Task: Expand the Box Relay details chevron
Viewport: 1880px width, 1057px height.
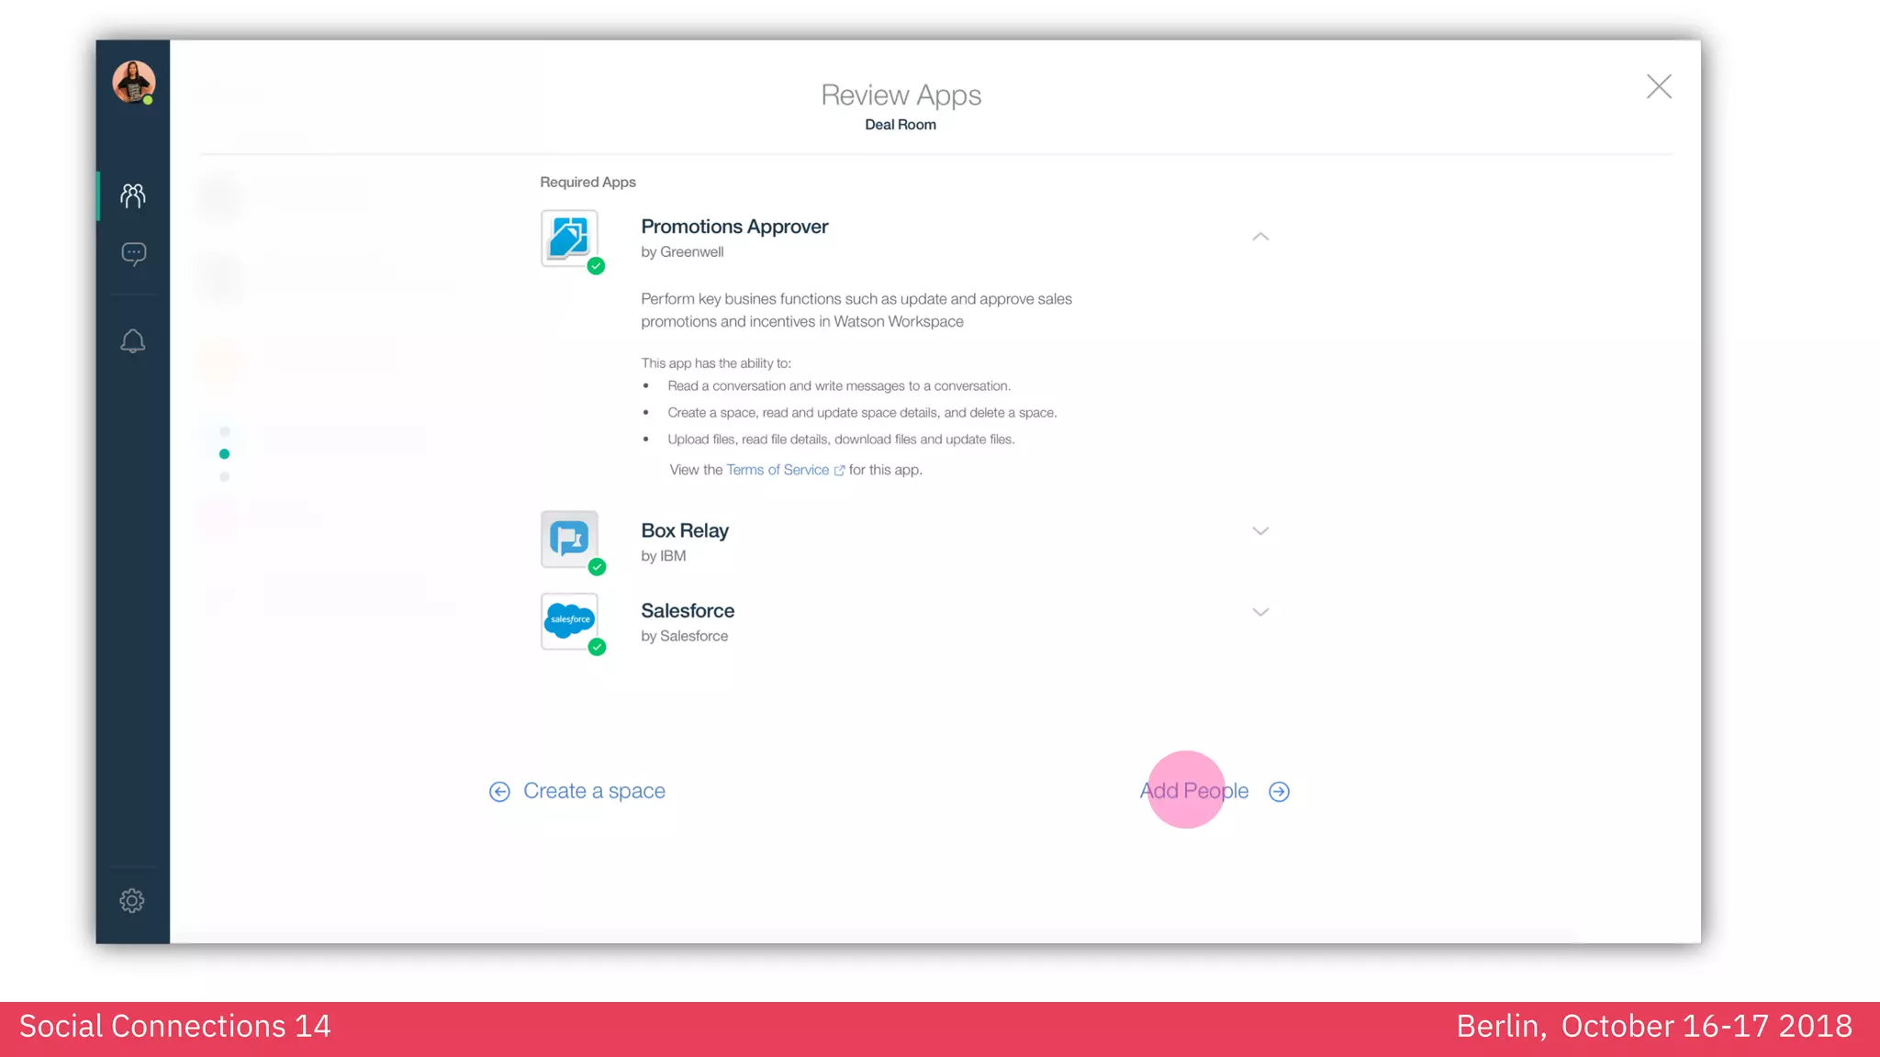Action: click(1260, 531)
